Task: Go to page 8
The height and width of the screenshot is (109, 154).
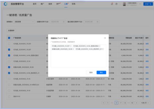Action: tap(125, 103)
